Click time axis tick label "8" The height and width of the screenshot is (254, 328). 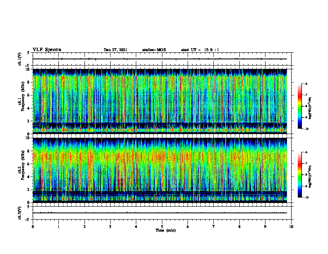pyautogui.click(x=239, y=227)
